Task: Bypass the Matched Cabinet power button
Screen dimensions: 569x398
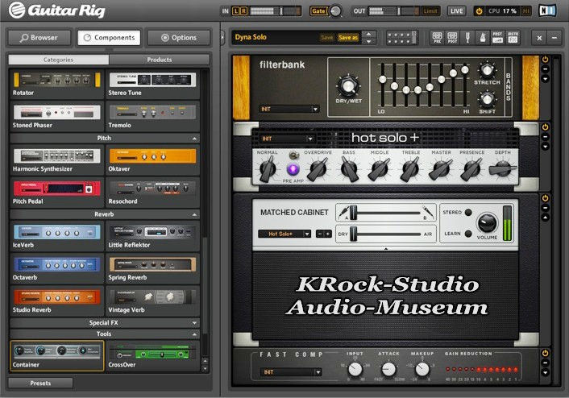Action: click(545, 198)
